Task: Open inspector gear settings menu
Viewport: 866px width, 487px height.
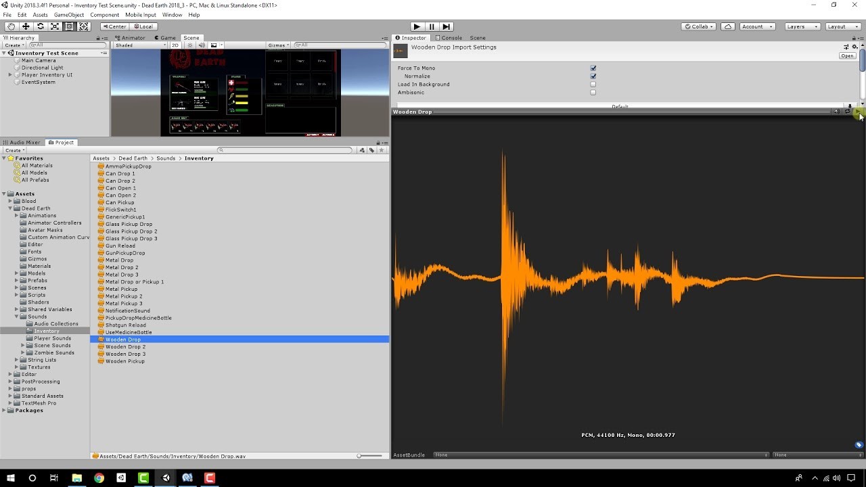Action: pyautogui.click(x=854, y=47)
